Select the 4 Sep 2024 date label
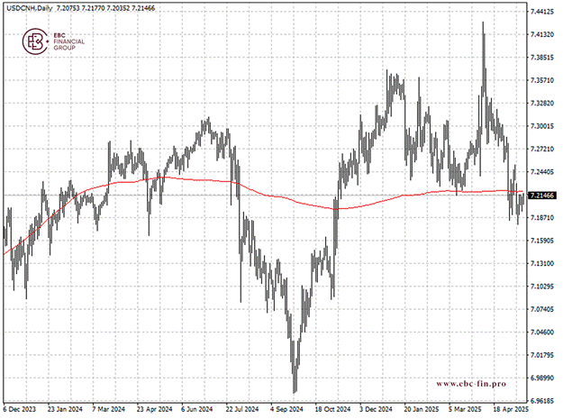The width and height of the screenshot is (563, 419). point(287,408)
